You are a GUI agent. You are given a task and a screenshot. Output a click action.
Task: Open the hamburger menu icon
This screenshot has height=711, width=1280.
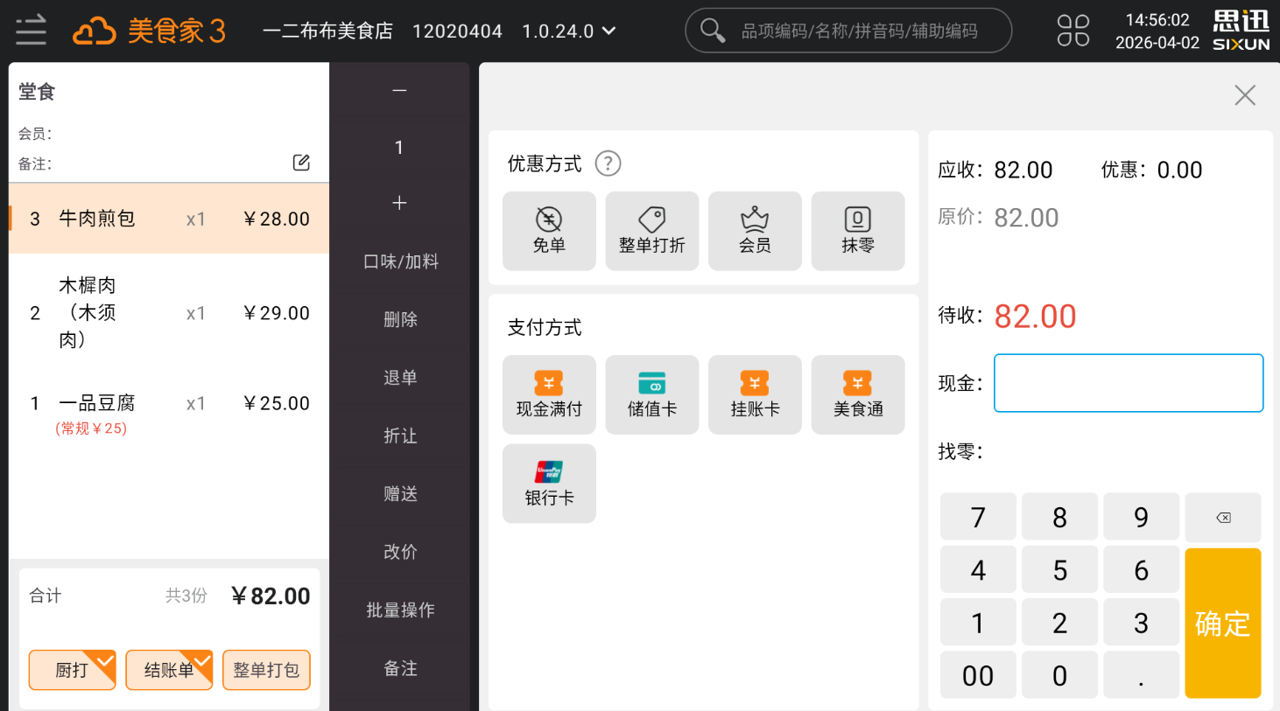pos(31,31)
